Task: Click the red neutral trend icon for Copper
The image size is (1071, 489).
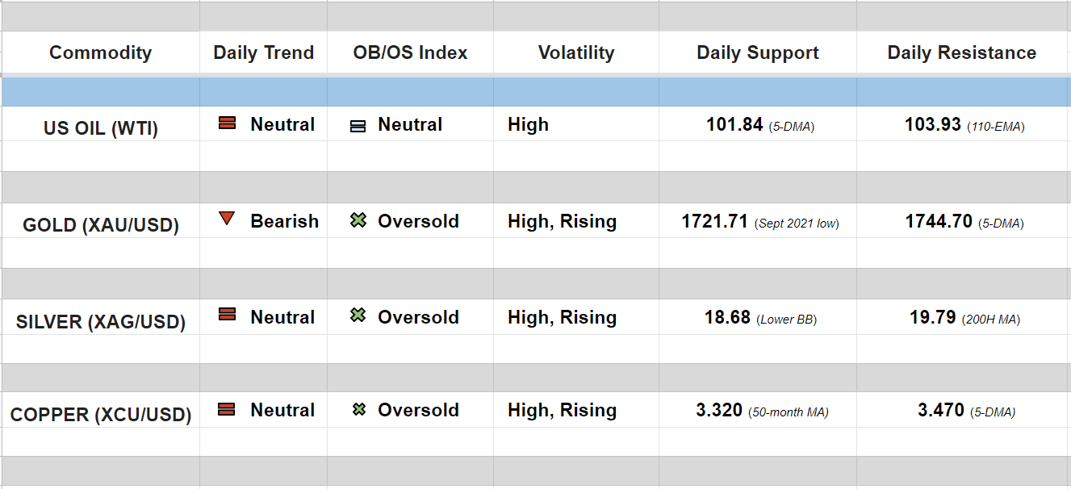Action: point(228,409)
